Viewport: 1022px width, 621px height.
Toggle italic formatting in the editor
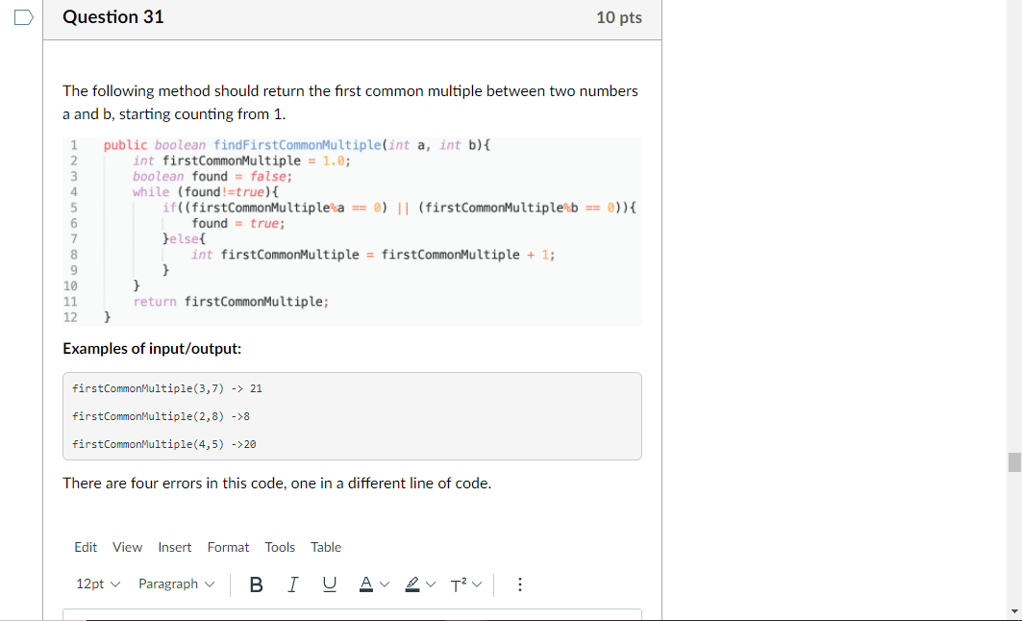pyautogui.click(x=292, y=584)
